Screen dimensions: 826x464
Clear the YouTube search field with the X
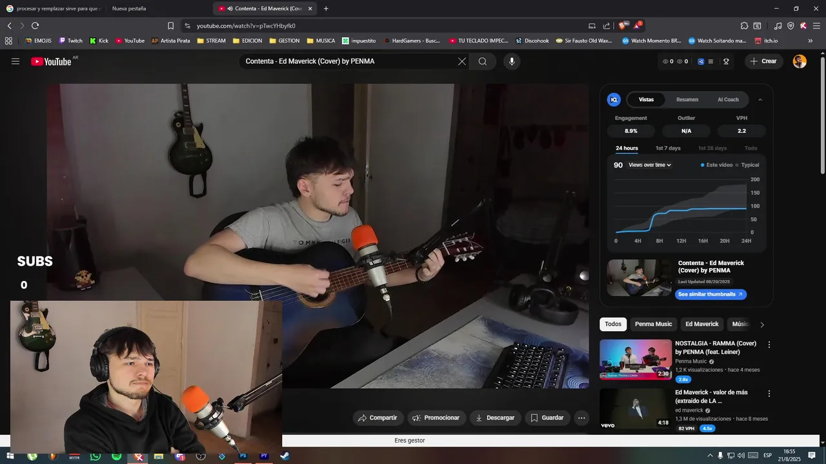(462, 61)
